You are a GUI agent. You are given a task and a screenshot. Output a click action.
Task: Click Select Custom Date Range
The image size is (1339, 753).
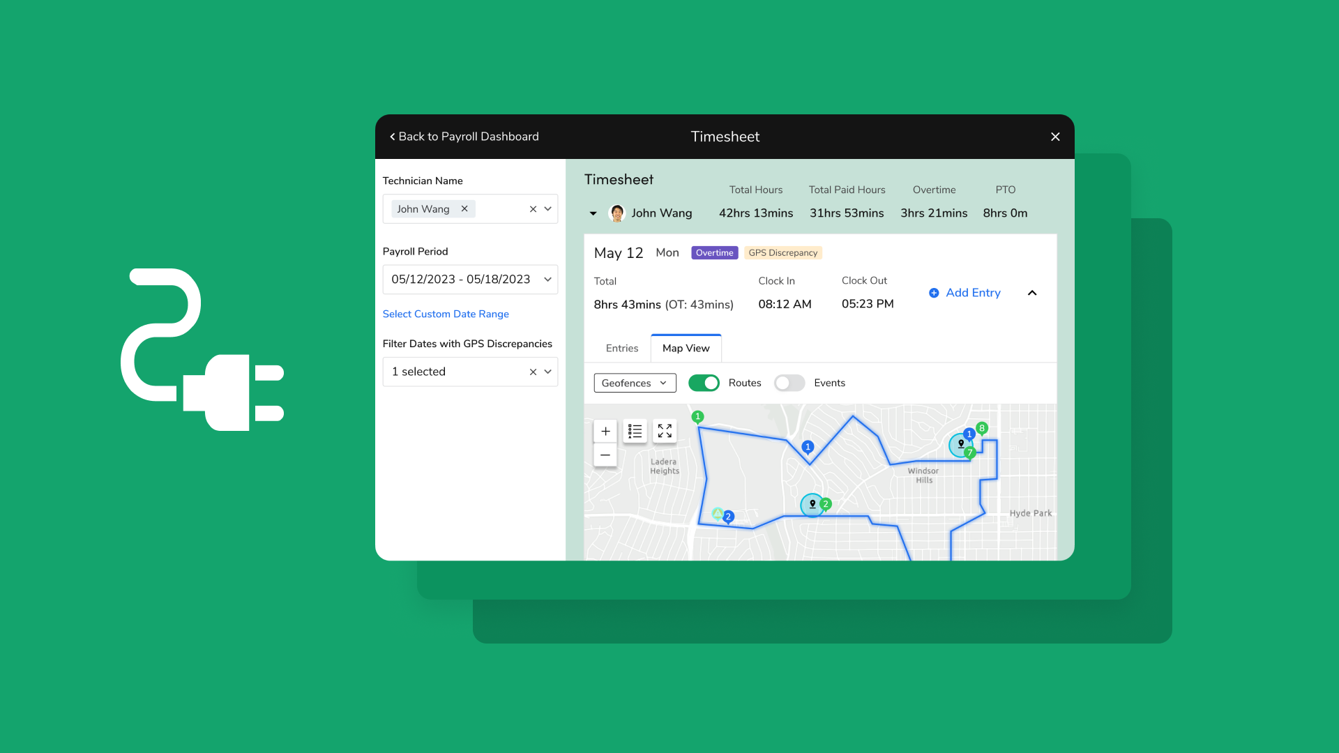(x=446, y=314)
